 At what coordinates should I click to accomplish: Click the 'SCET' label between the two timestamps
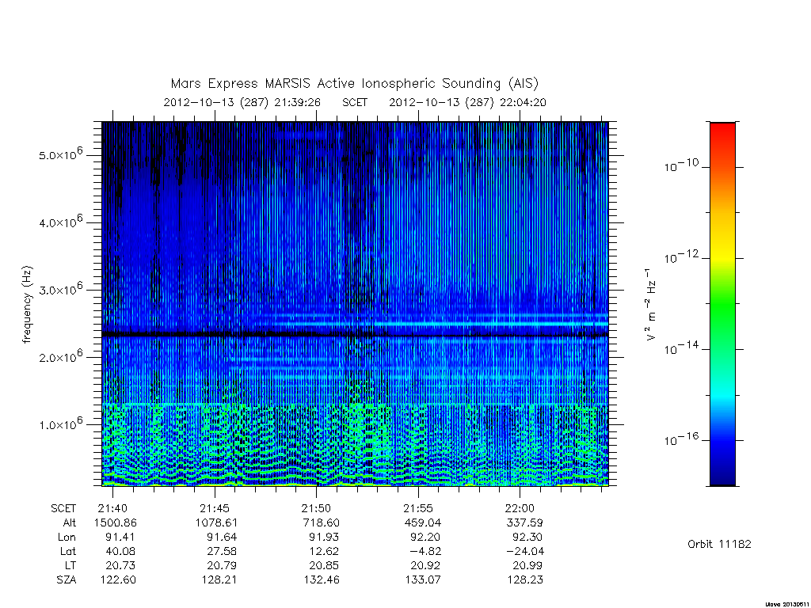pos(355,102)
